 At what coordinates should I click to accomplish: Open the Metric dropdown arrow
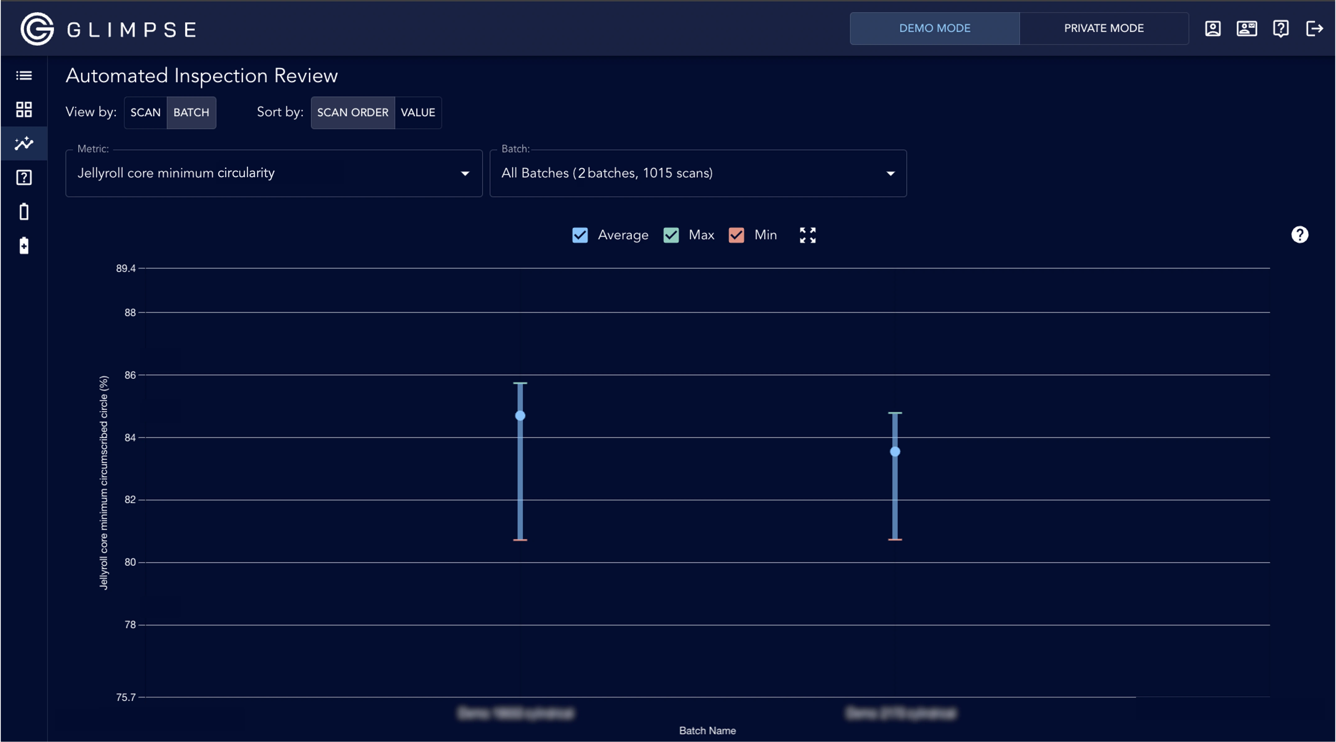point(465,173)
